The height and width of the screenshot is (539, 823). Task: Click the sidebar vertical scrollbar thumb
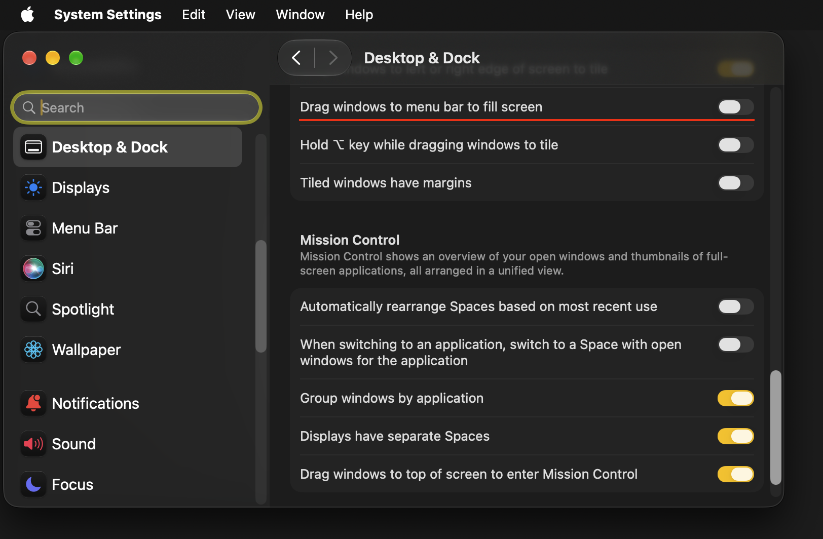click(260, 296)
